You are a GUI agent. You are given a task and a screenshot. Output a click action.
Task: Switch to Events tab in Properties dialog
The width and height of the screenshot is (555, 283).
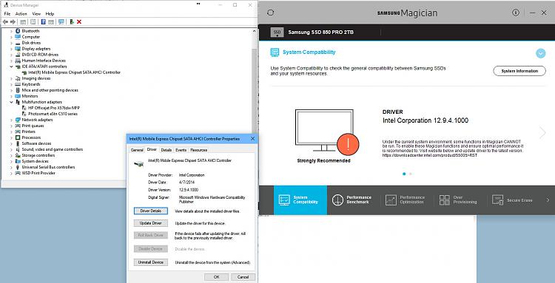(x=181, y=150)
